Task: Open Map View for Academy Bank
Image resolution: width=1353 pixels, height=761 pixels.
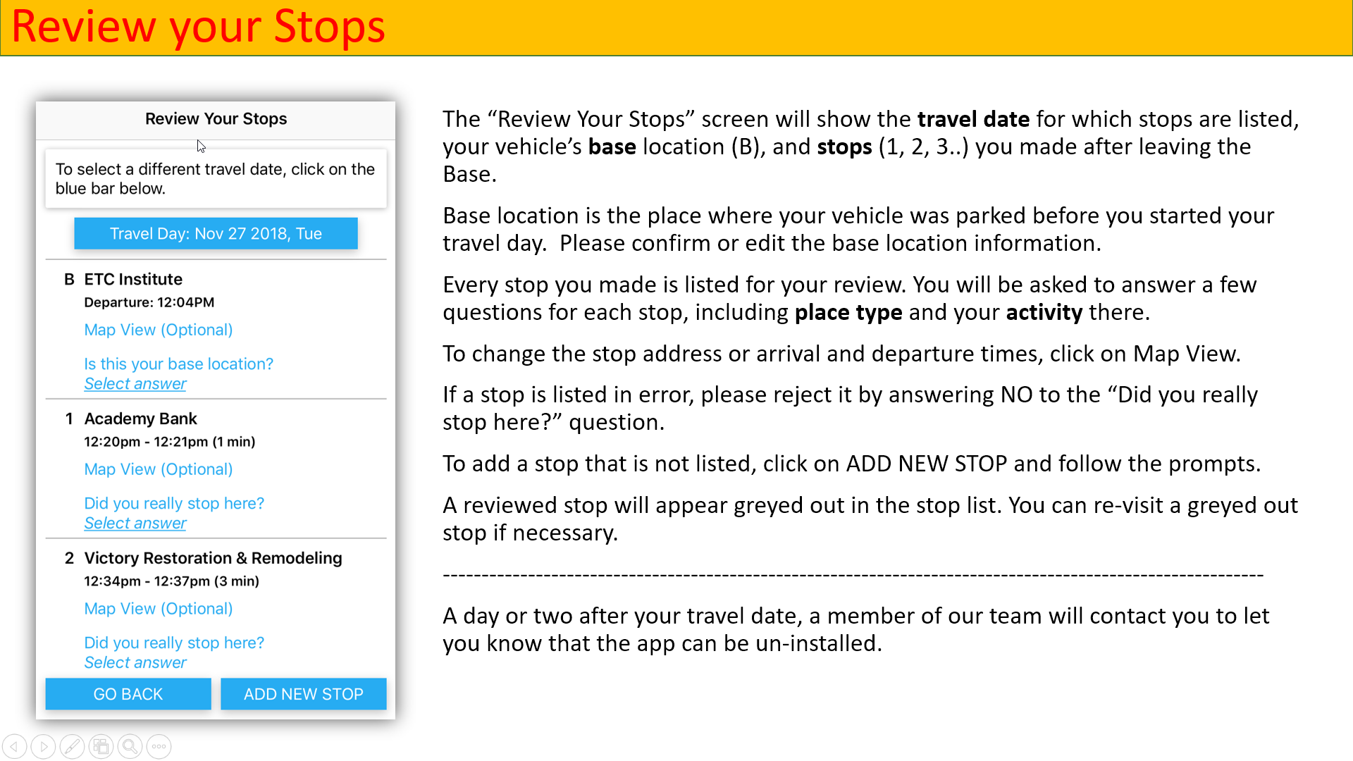Action: [158, 469]
